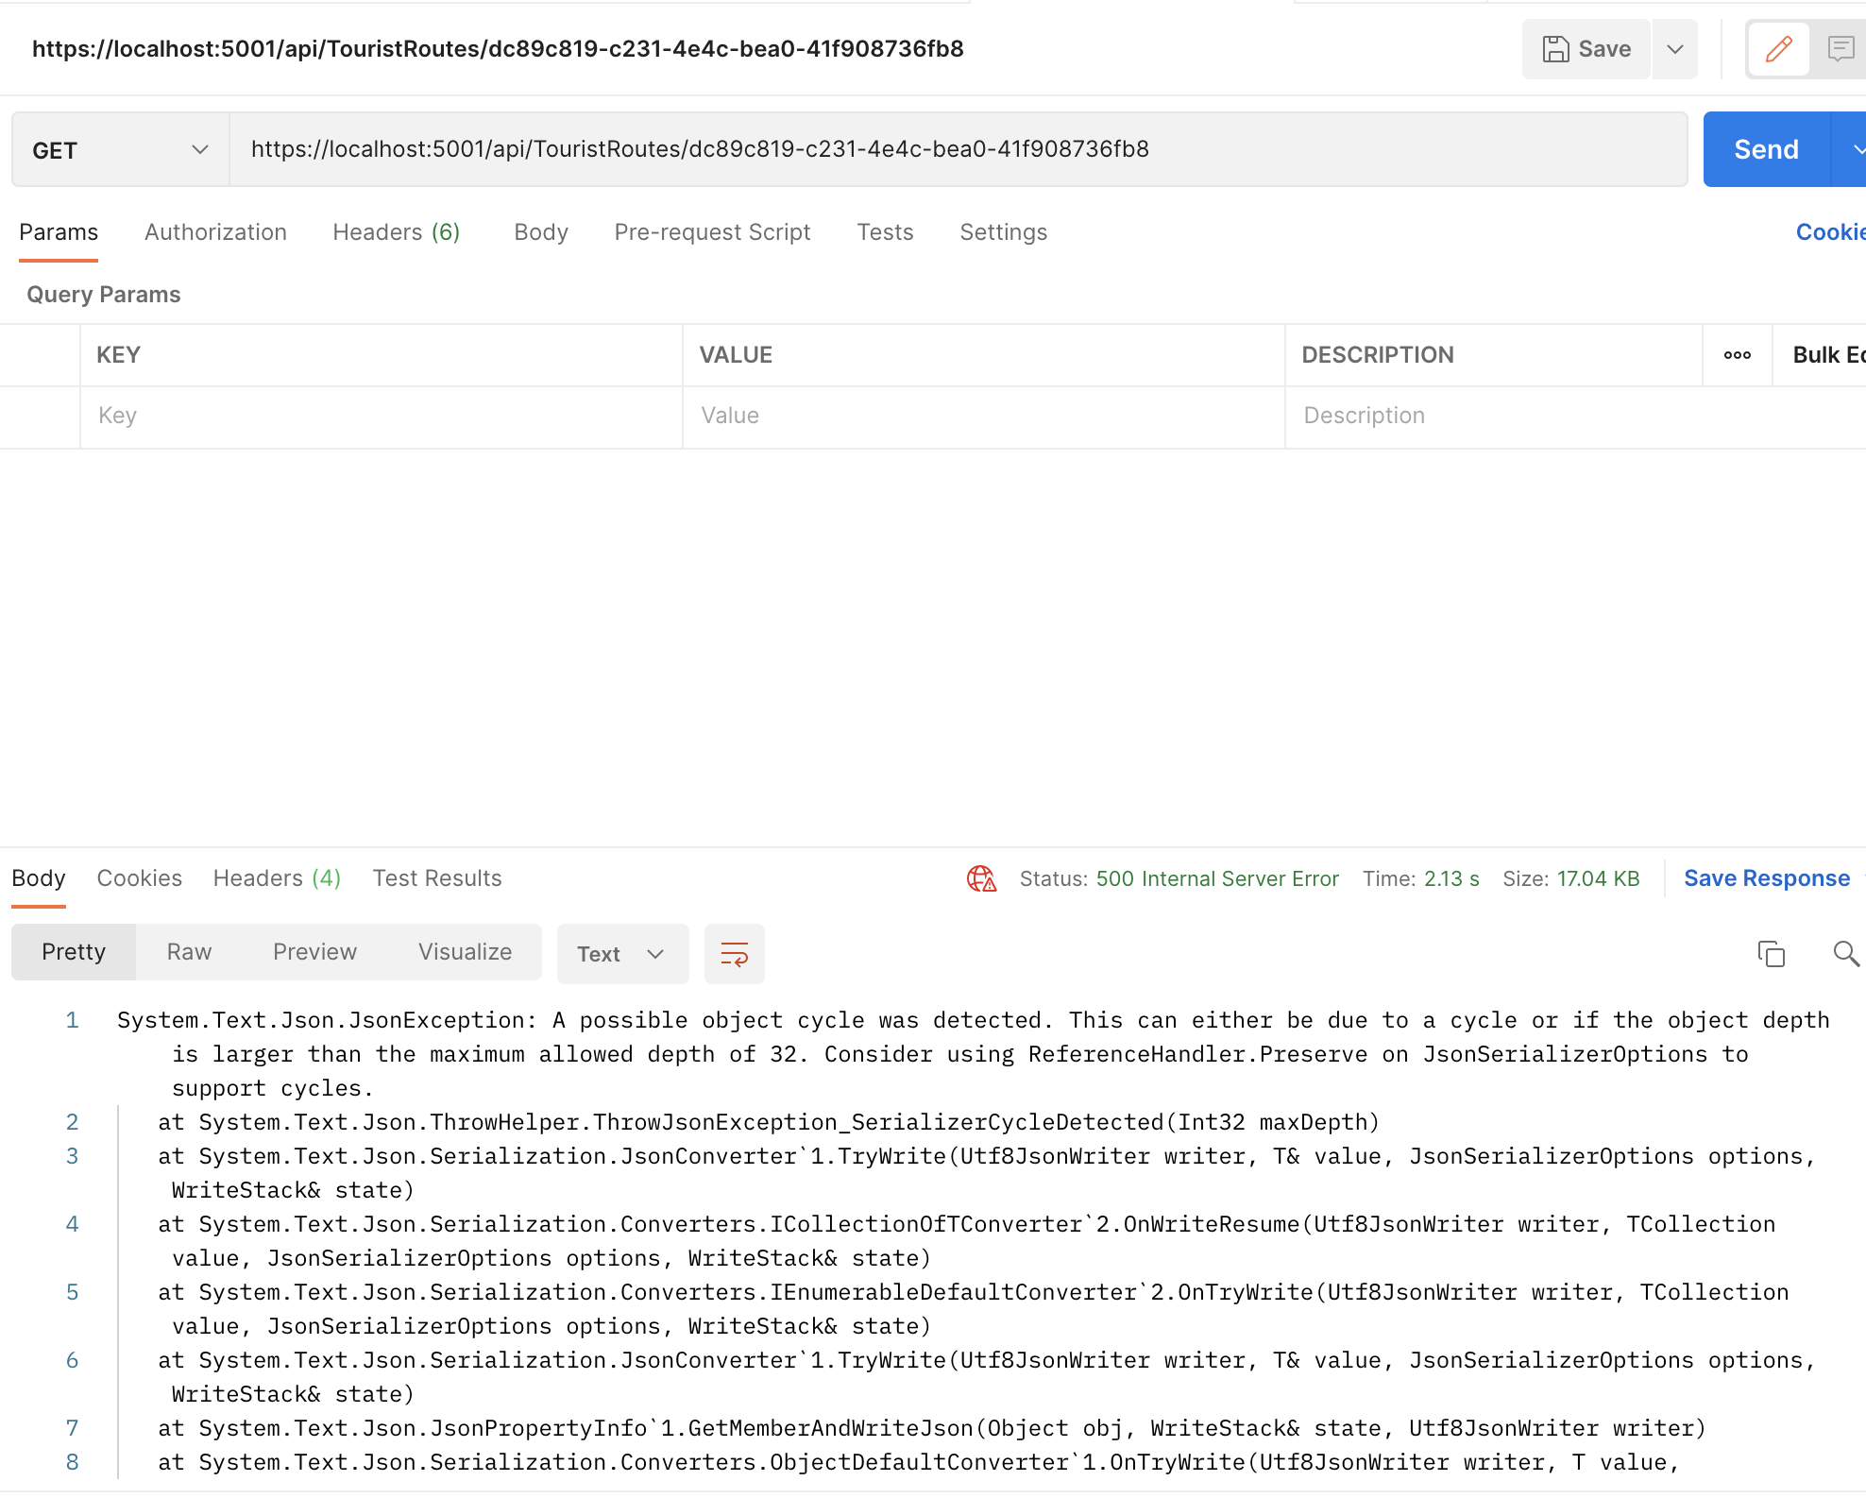The image size is (1866, 1498).
Task: Open the comments icon panel
Action: pyautogui.click(x=1841, y=49)
